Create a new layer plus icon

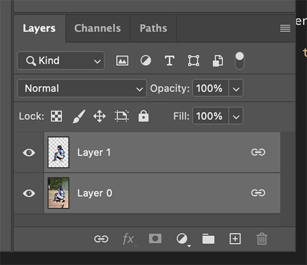pos(235,239)
